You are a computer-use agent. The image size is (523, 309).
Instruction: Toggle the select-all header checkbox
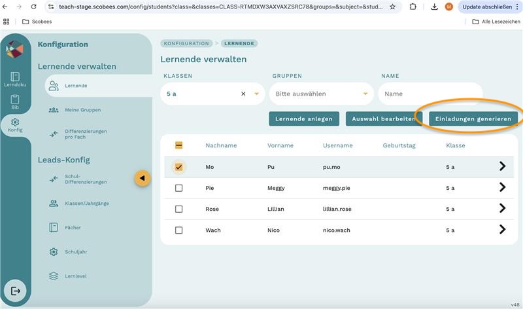click(x=178, y=145)
